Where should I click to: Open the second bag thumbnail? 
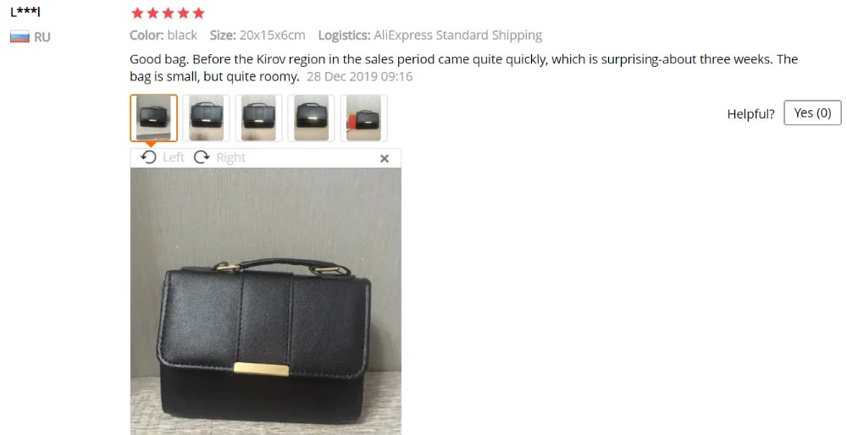tap(206, 118)
